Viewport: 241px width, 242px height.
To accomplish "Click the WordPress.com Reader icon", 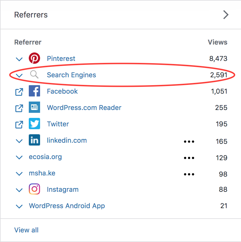I will coord(34,108).
